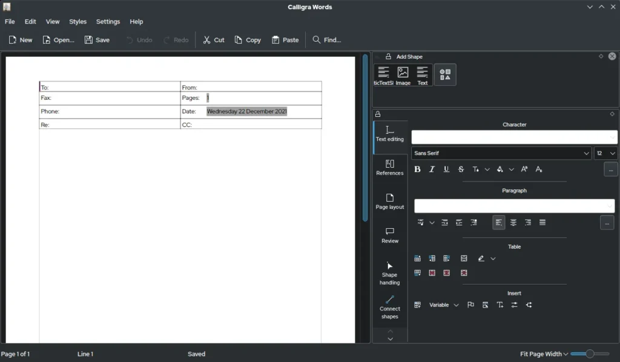The width and height of the screenshot is (620, 362).
Task: Open the Edit menu
Action: click(x=30, y=22)
